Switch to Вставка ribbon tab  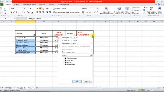pyautogui.click(x=16, y=5)
